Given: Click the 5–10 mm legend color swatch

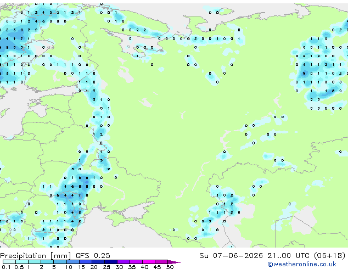Looking at the screenshot, I should click(x=60, y=262).
